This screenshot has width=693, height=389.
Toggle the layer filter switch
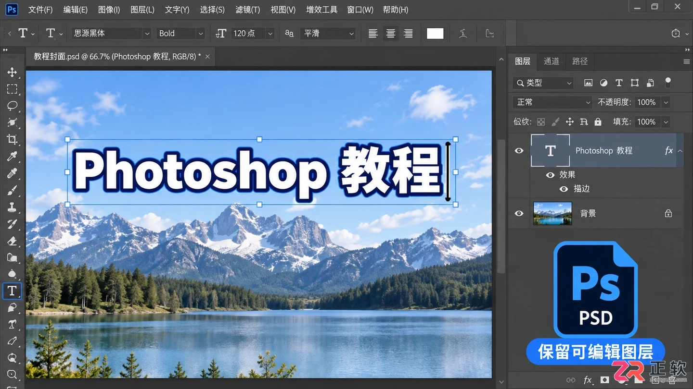coord(667,83)
